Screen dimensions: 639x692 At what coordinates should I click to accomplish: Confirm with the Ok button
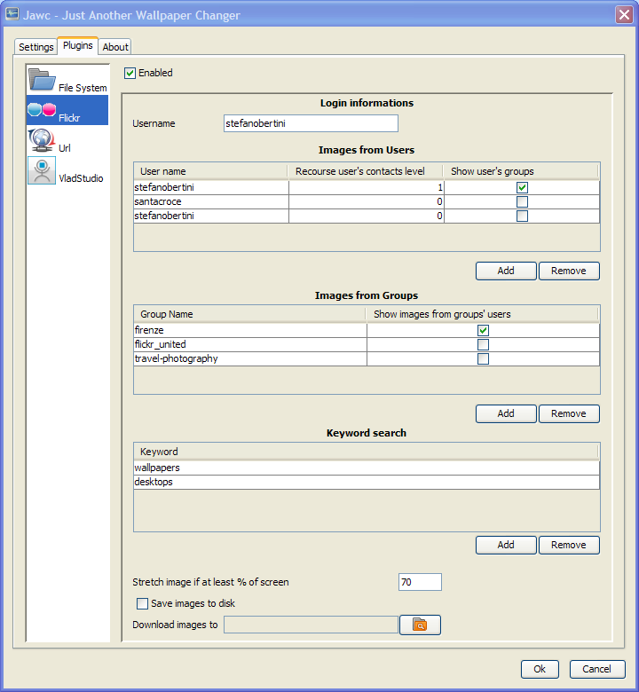540,669
